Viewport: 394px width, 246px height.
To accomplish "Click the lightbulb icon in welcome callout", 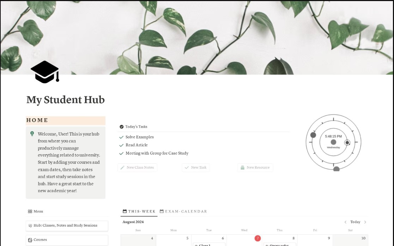I will tap(32, 133).
